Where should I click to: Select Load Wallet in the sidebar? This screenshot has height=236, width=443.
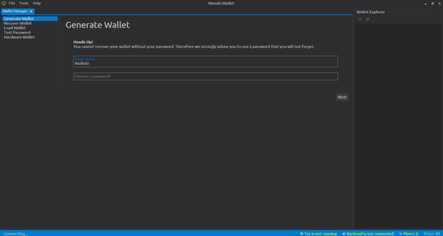click(30, 28)
